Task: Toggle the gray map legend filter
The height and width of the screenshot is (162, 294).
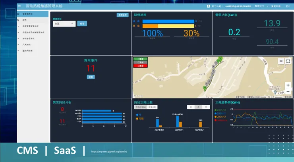Action: tap(140, 62)
